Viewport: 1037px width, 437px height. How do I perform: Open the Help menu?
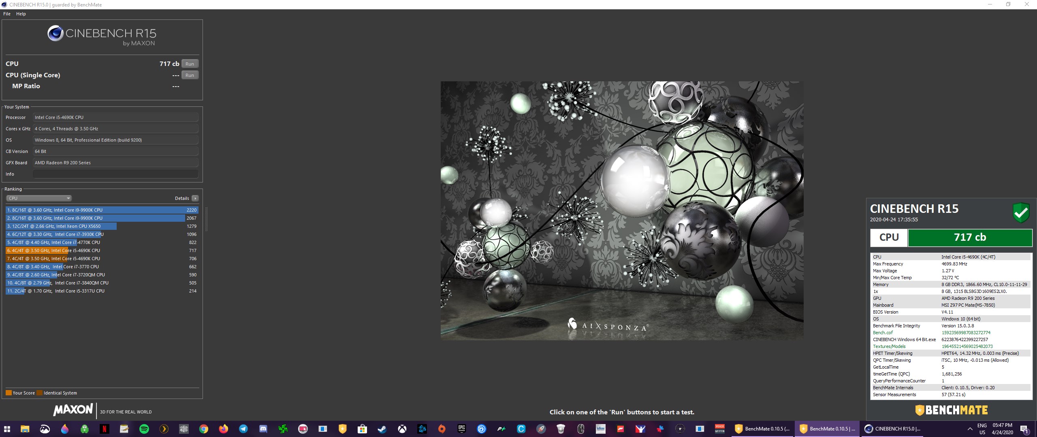coord(21,14)
